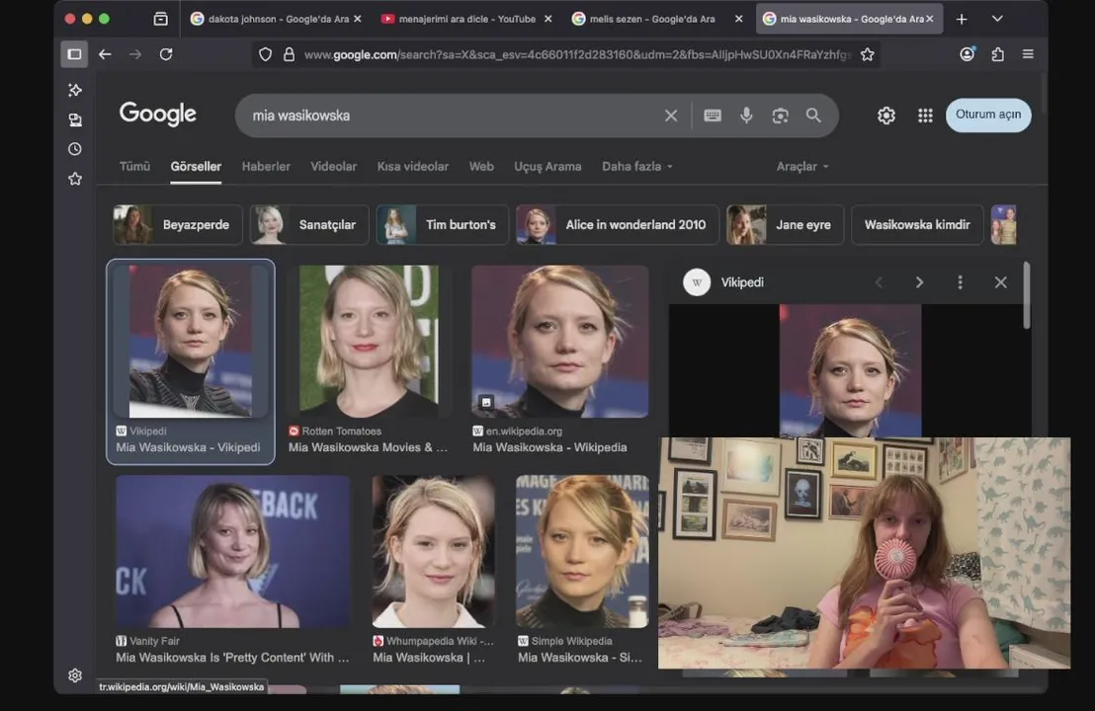The width and height of the screenshot is (1095, 711).
Task: Open the AI chatbot sparkle sidebar icon
Action: coord(75,90)
